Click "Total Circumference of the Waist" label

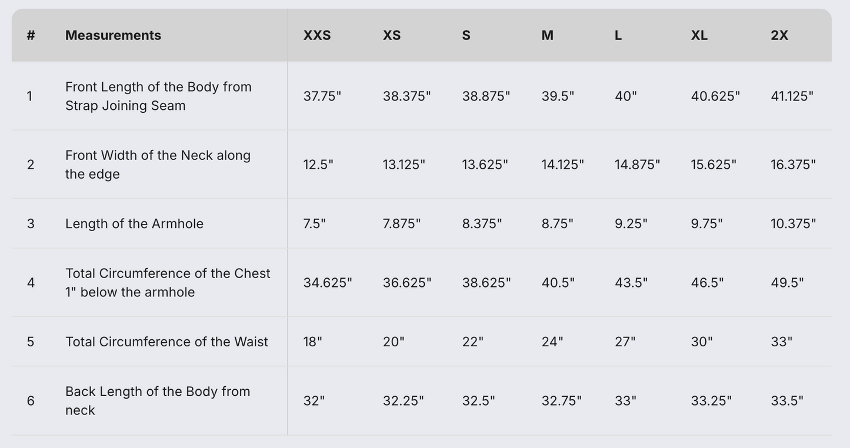[x=166, y=342]
